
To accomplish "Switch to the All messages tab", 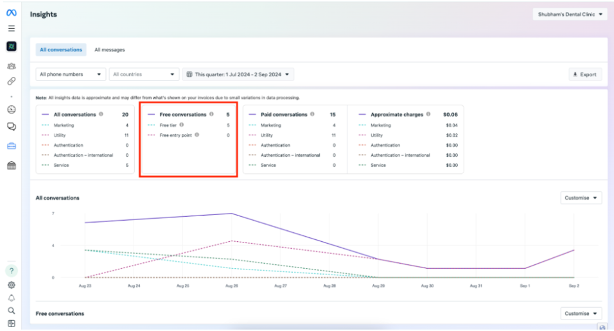I will (110, 50).
